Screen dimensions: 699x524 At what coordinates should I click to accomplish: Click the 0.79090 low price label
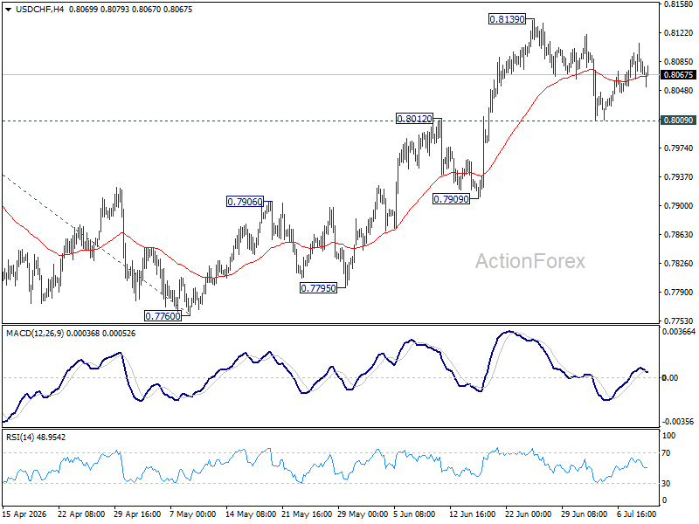pyautogui.click(x=451, y=199)
